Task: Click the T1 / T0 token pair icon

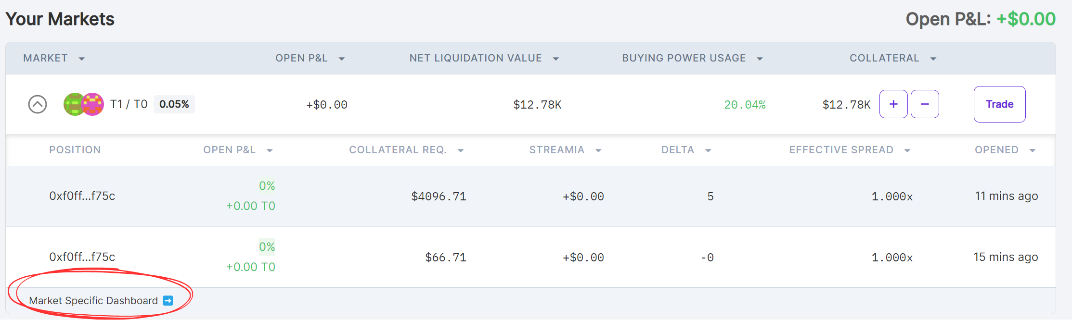Action: click(84, 104)
